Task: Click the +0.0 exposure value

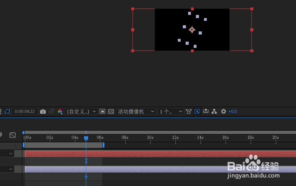Action: tap(233, 111)
